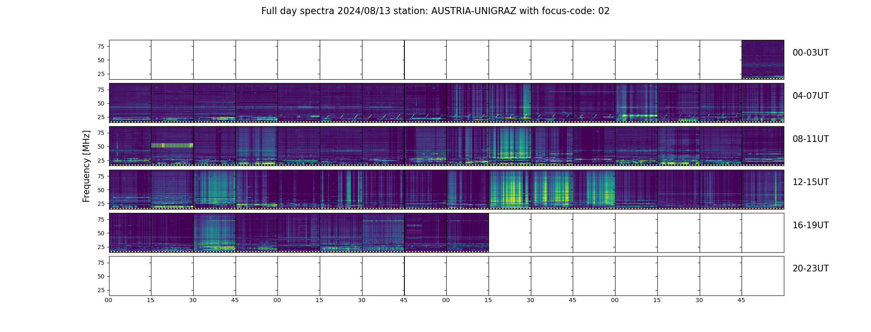Screen dimensions: 871x332
Task: Open the 08:15 spectrogram with the bright 50 MHz band
Action: (172, 146)
